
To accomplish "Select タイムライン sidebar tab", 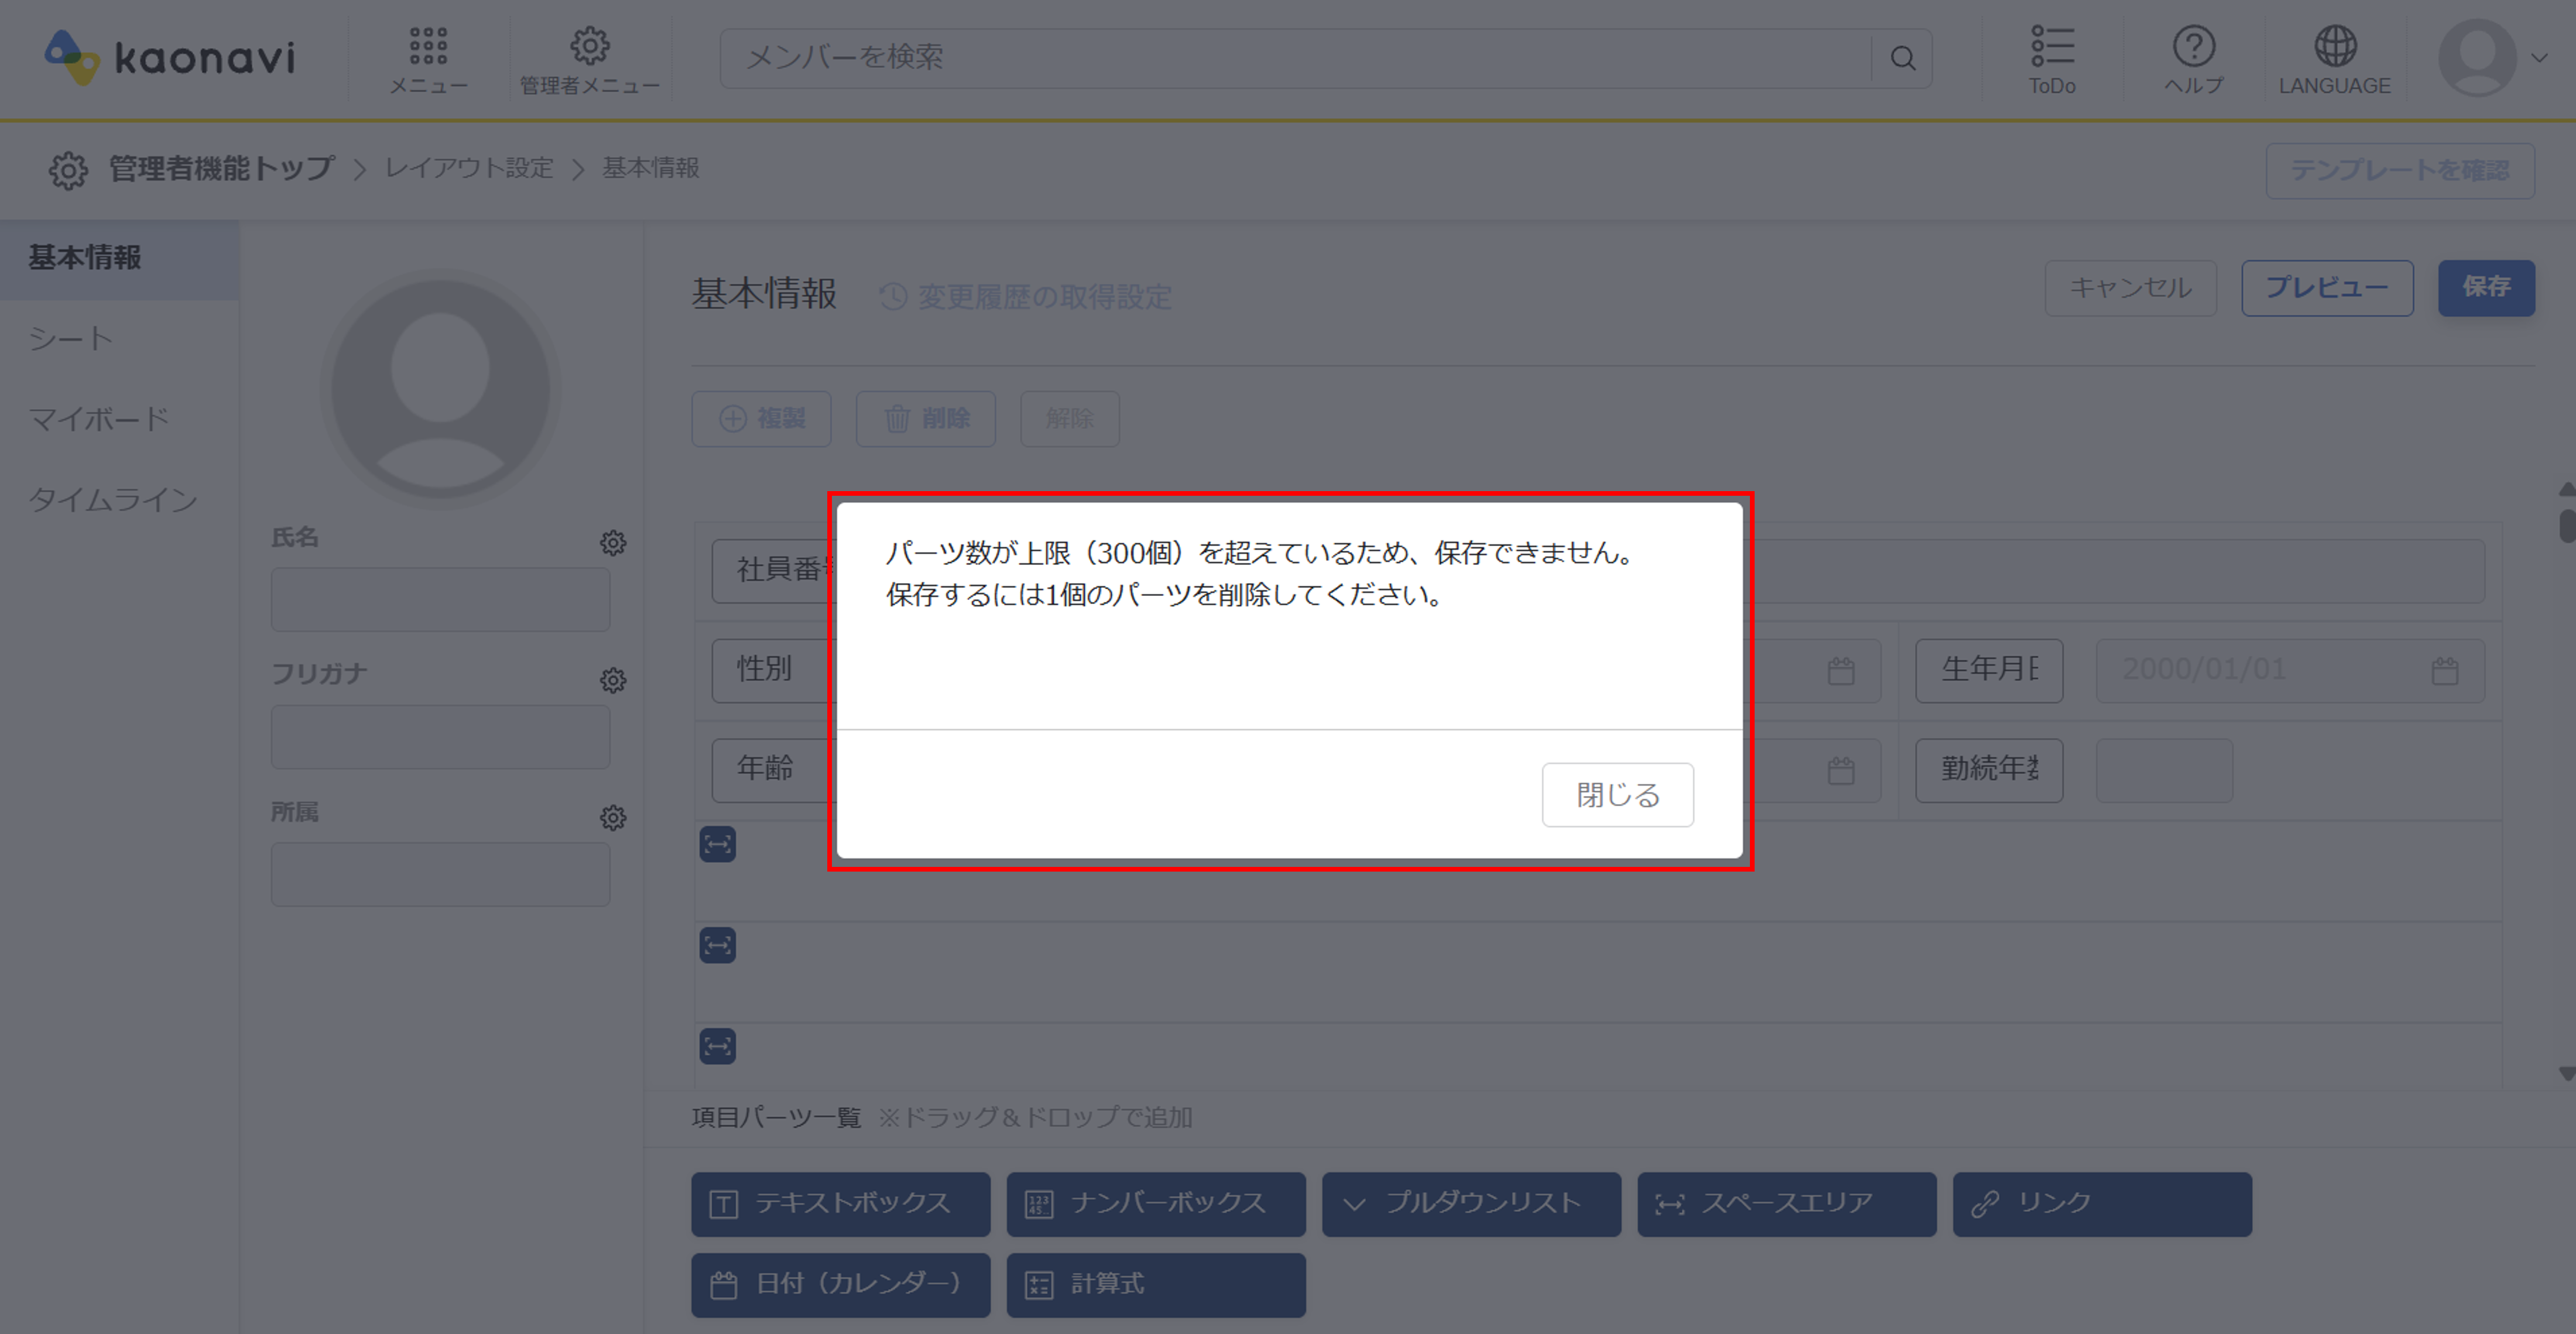I will [119, 499].
